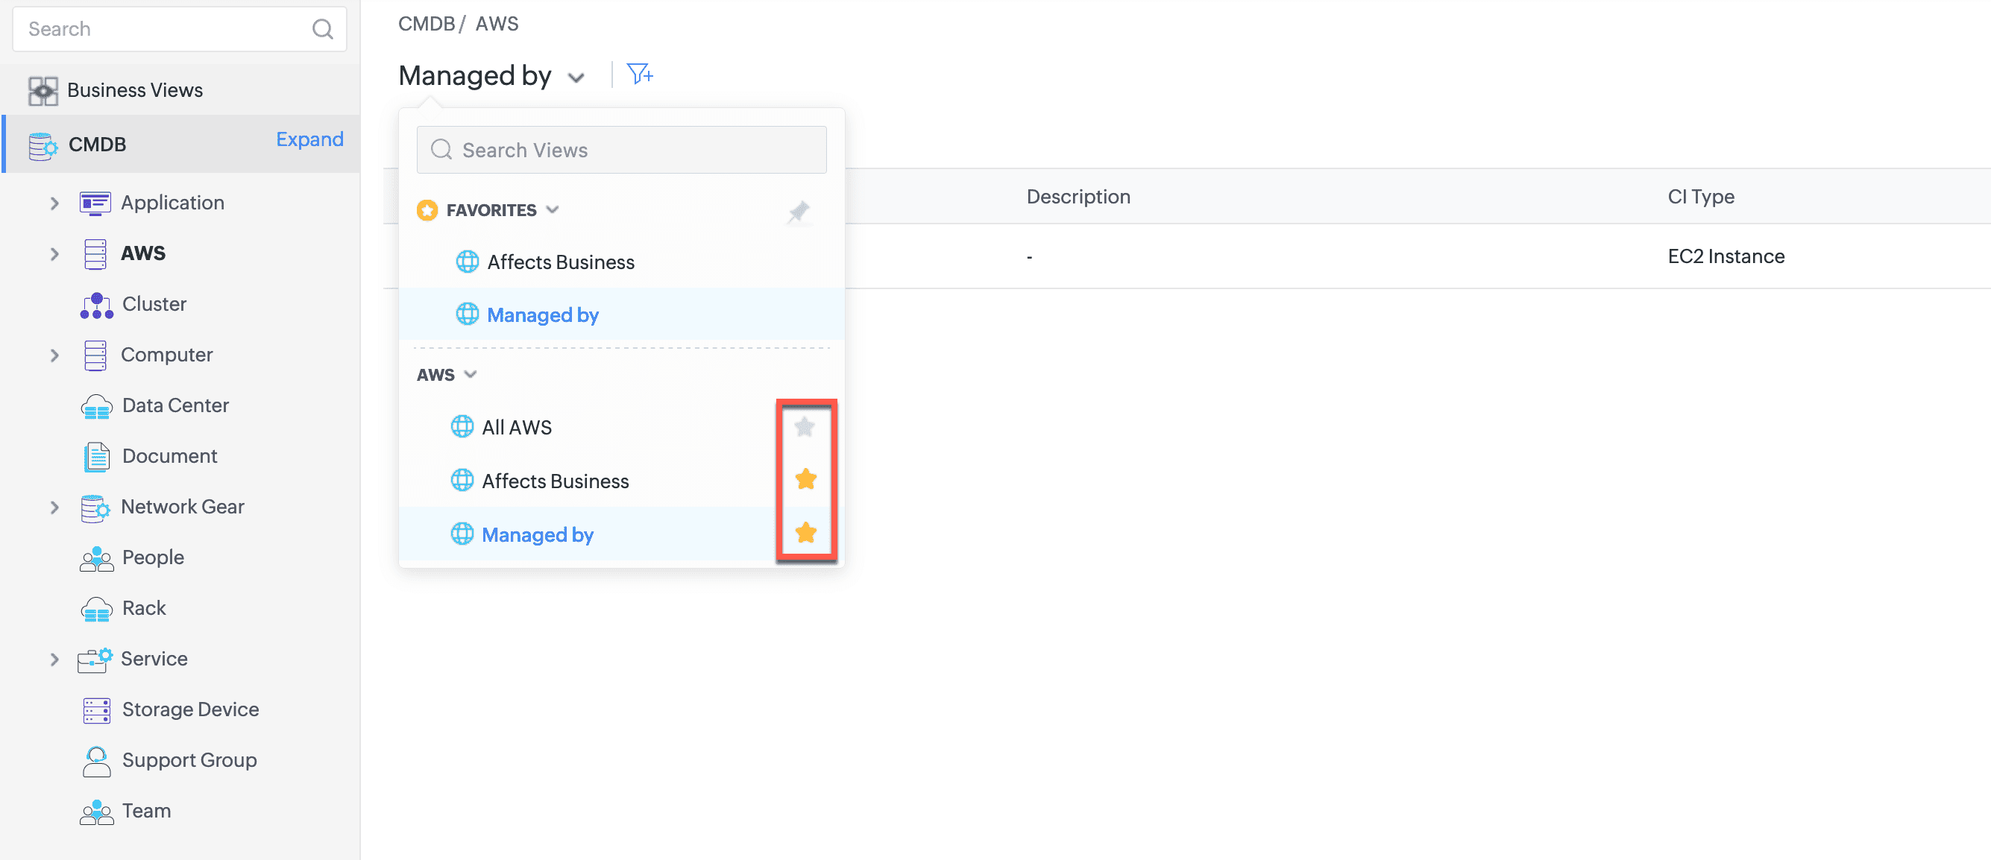Expand the Network Gear tree node
Screen dimensions: 1991x860
(x=54, y=508)
